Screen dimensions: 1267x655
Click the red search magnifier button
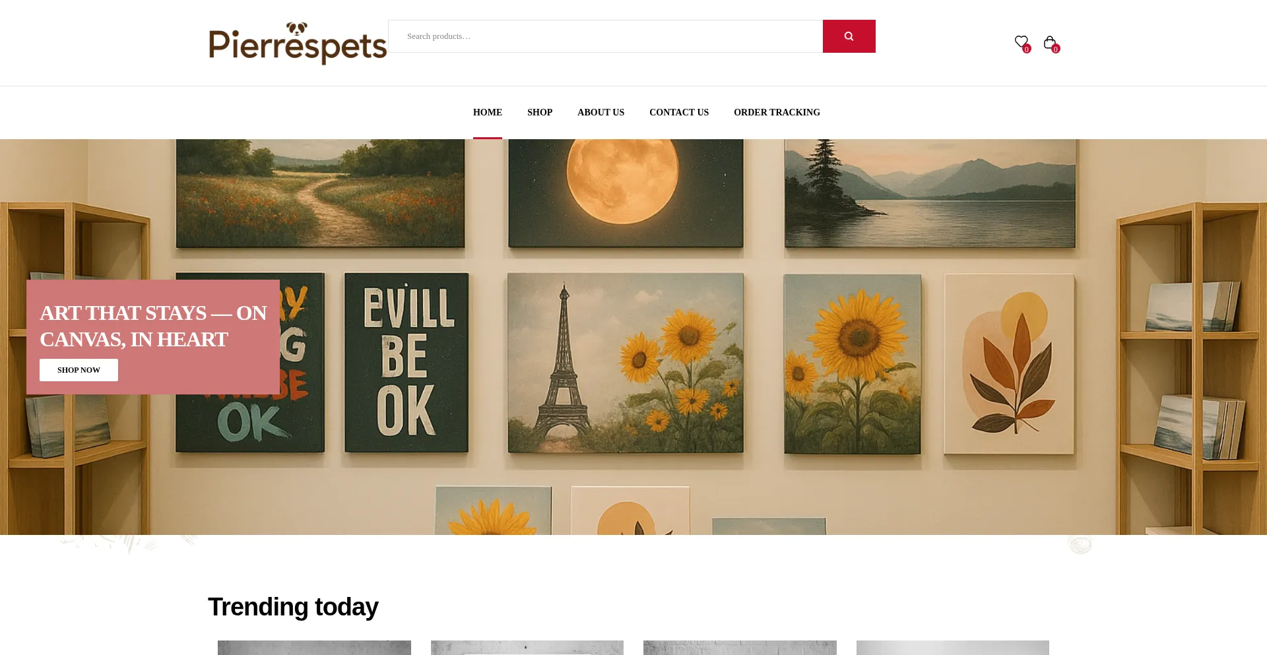pos(849,36)
